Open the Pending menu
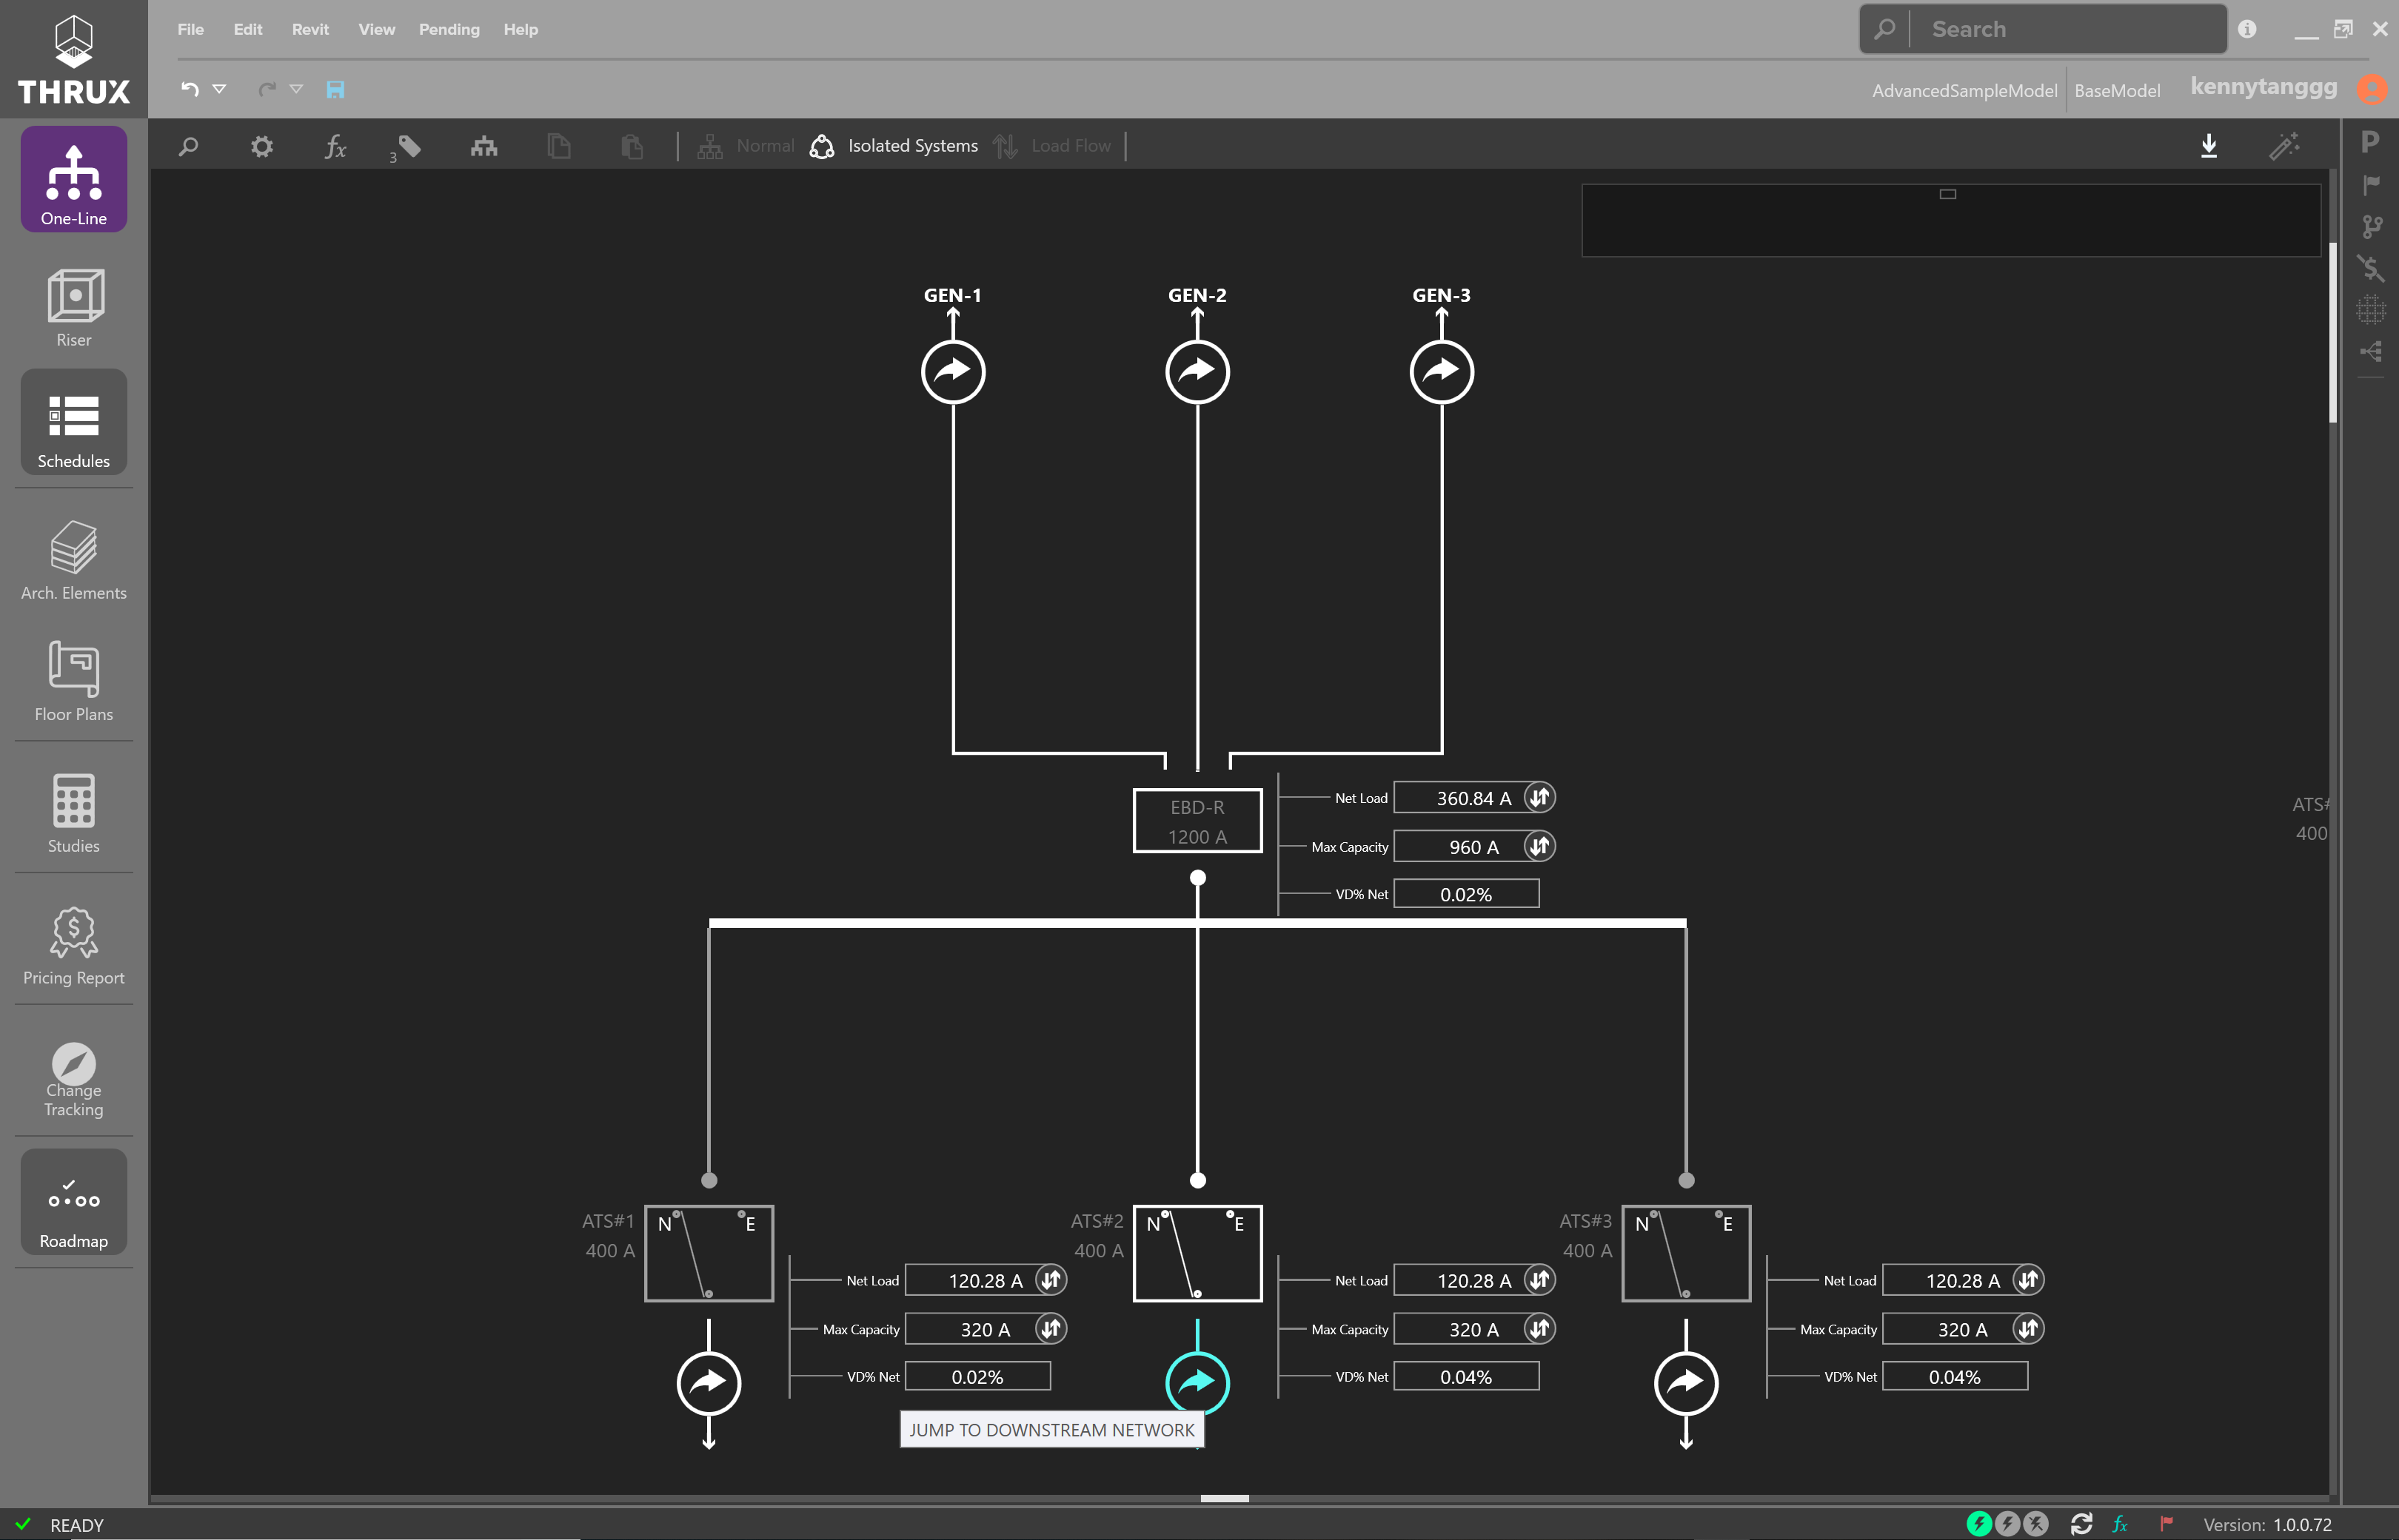Screen dimensions: 2399x1540 449,29
